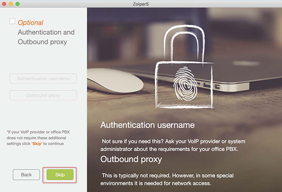Enable the Optional checkbox
The image size is (282, 192).
12,21
